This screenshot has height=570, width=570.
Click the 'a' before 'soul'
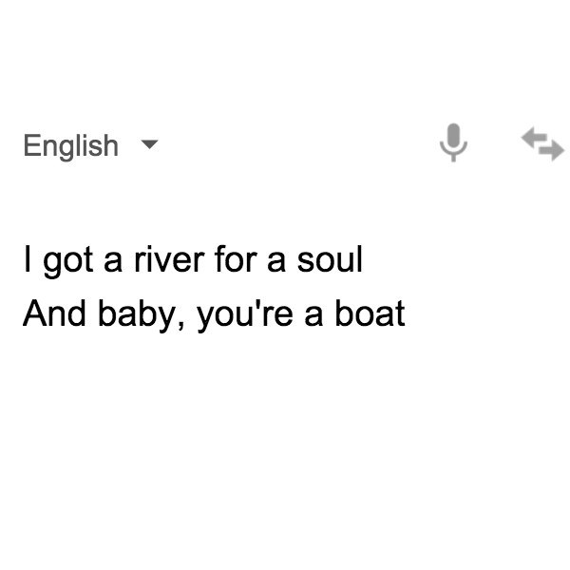tap(276, 262)
